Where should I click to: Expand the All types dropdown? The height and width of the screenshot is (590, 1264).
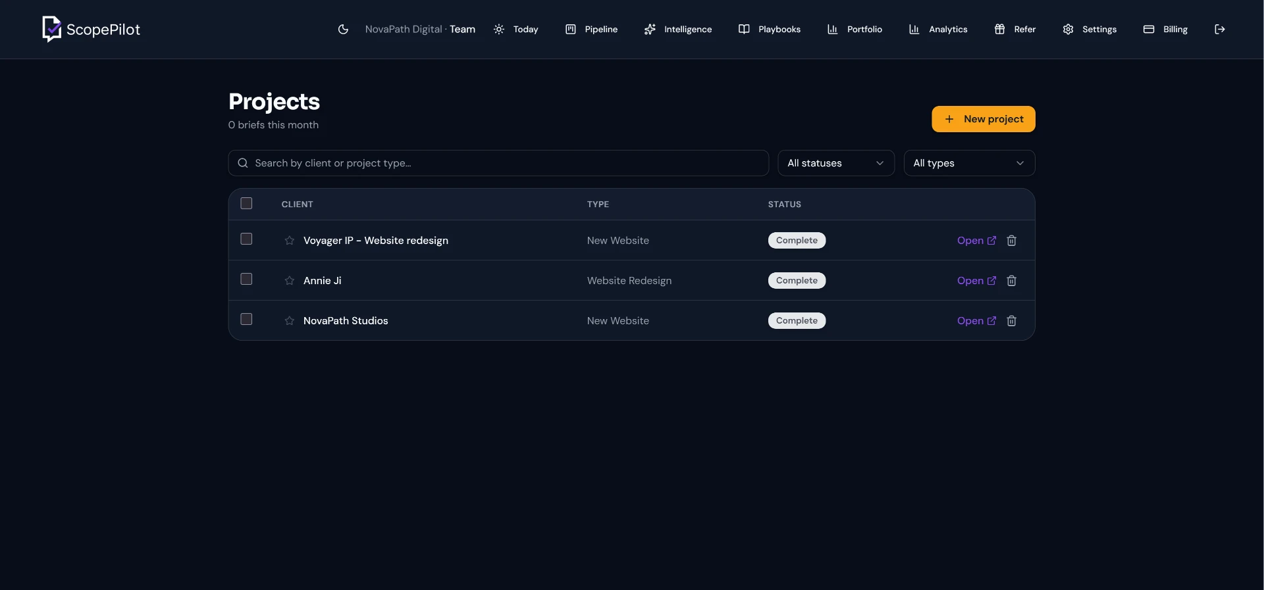[x=969, y=163]
